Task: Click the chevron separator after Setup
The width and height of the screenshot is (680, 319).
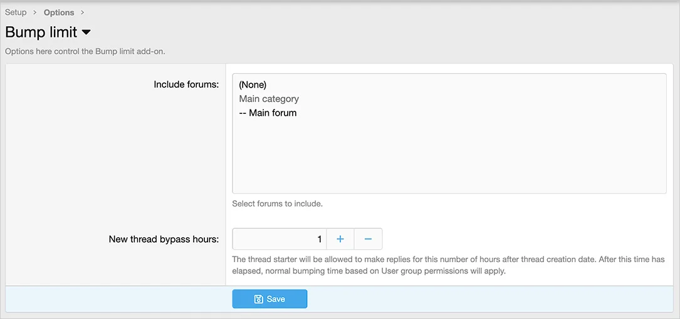Action: coord(35,13)
